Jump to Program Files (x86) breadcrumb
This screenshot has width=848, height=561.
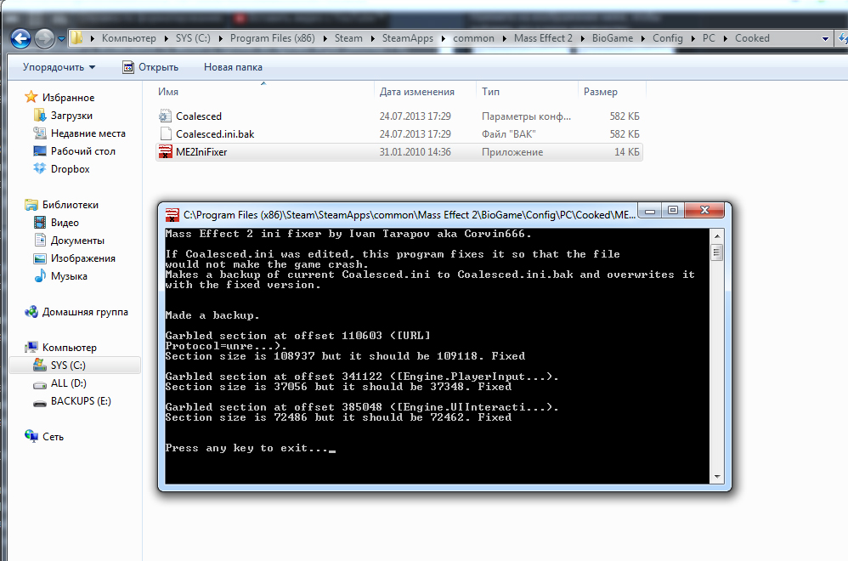272,38
